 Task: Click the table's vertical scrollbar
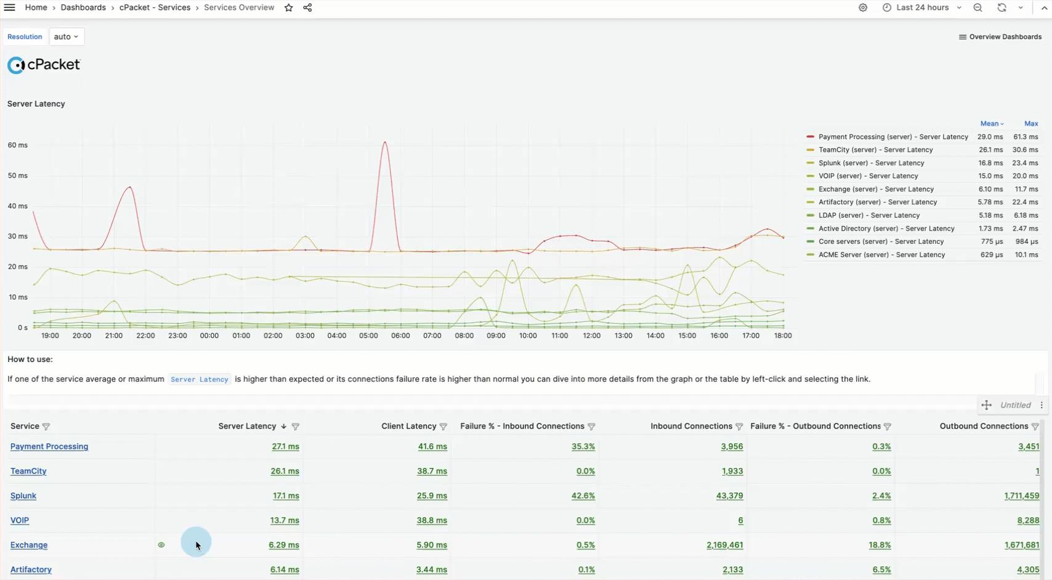(1042, 499)
